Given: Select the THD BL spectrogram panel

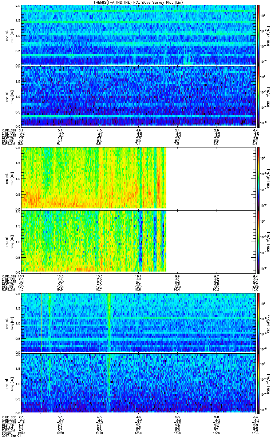Looking at the screenshot, I should [x=138, y=178].
